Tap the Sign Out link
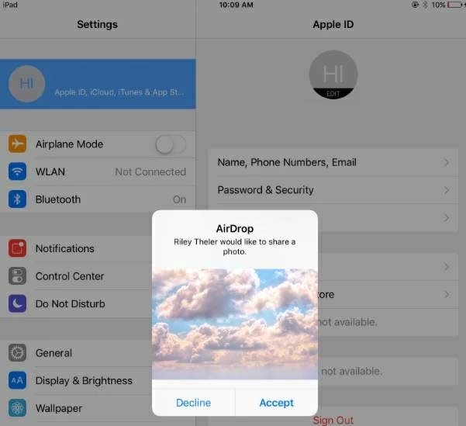This screenshot has height=426, width=466. (333, 420)
